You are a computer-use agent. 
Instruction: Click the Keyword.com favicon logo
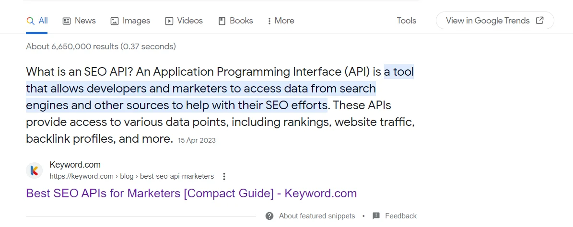[x=34, y=170]
